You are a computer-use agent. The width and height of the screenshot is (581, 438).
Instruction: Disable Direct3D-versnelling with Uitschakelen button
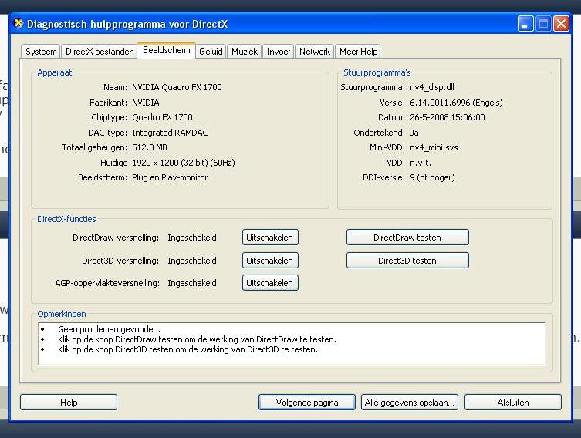click(270, 261)
